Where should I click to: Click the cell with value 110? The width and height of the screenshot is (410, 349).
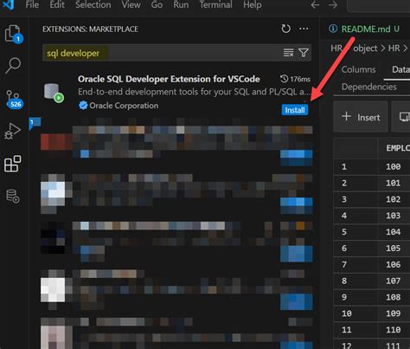click(394, 329)
